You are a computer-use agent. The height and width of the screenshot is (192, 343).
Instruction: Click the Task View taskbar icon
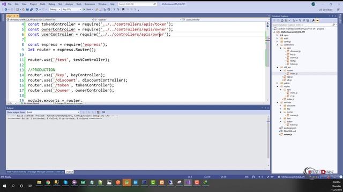coord(30,186)
